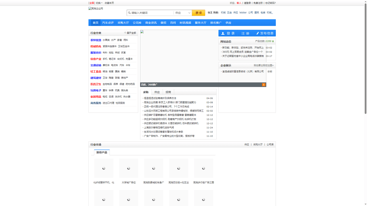
Task: Switch to the 招商 tab
Action: [168, 92]
